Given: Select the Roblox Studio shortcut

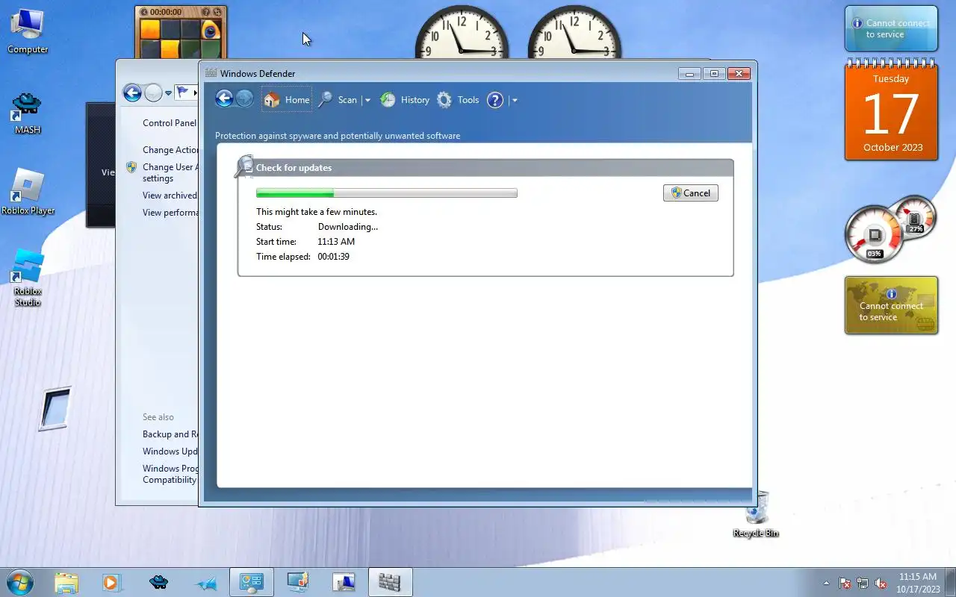Looking at the screenshot, I should coord(28,277).
